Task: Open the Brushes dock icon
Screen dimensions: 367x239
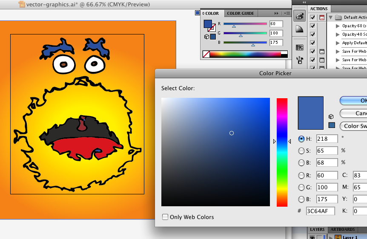Action: (299, 60)
